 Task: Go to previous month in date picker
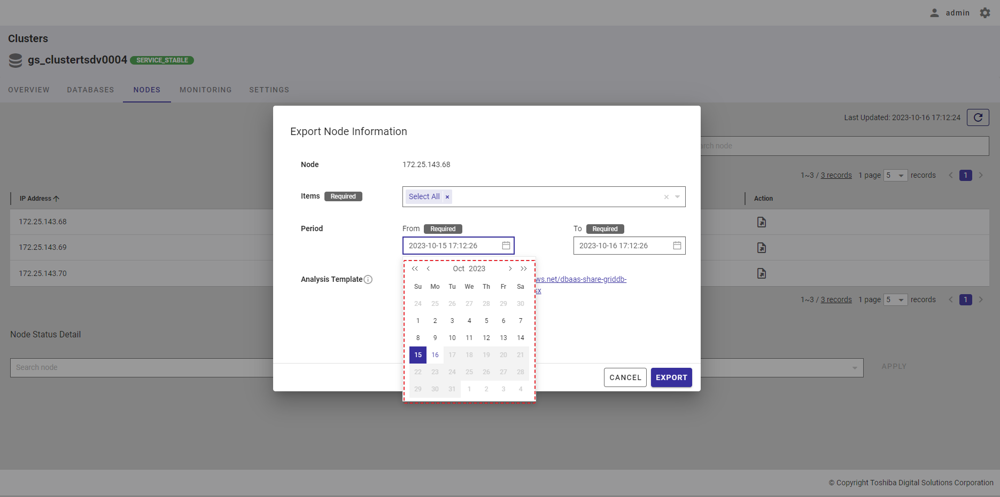click(x=428, y=269)
